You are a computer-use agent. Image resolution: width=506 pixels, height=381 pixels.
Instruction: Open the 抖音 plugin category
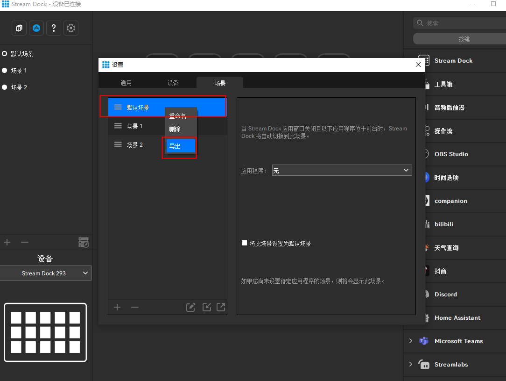pyautogui.click(x=455, y=271)
